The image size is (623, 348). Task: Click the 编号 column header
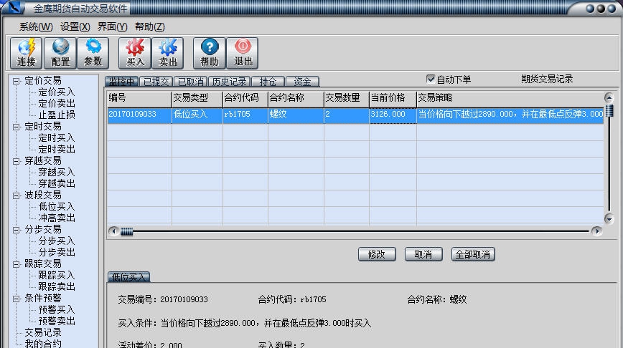click(139, 99)
